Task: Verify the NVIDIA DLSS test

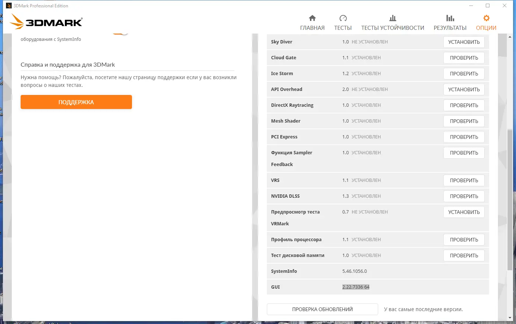Action: pos(464,196)
